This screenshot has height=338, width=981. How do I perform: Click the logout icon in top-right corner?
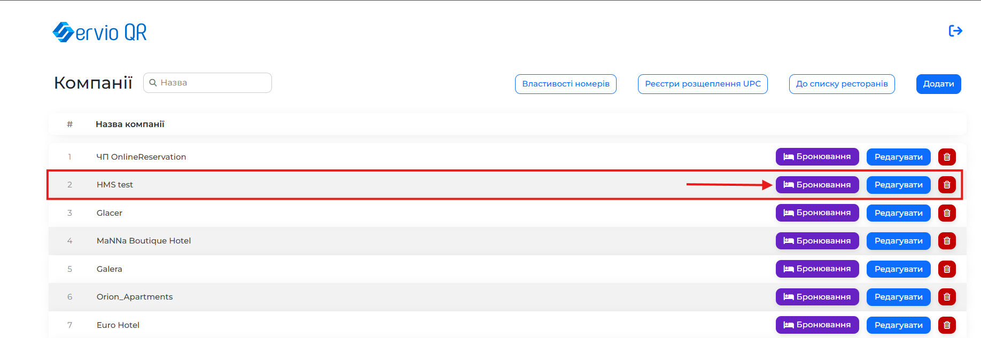[955, 31]
